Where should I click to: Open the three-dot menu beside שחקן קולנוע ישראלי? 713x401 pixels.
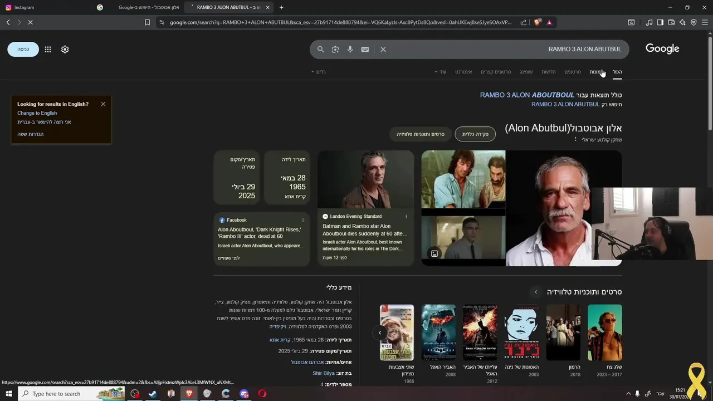tap(575, 139)
